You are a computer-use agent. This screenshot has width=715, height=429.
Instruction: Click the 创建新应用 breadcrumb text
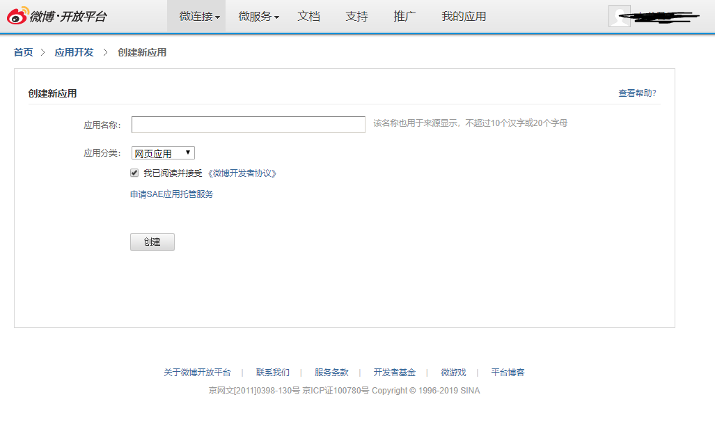pyautogui.click(x=142, y=52)
